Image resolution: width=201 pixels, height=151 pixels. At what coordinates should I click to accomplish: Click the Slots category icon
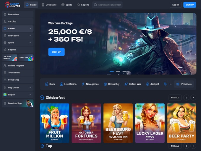coord(46,84)
